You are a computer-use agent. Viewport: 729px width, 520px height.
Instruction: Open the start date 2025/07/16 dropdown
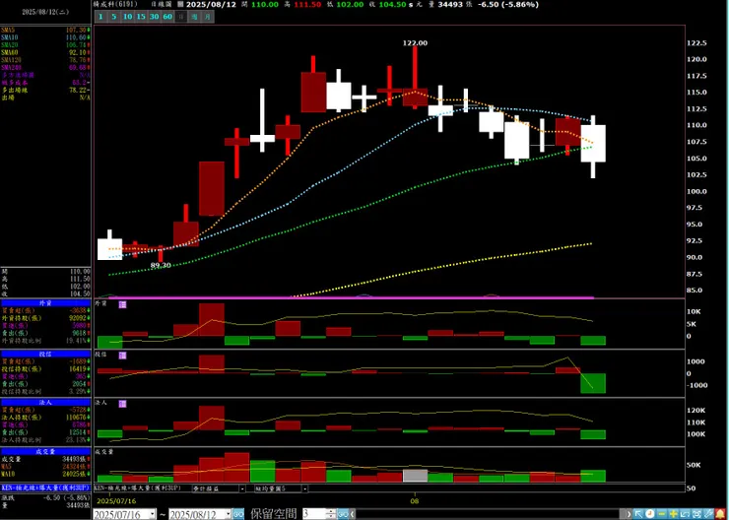(x=153, y=514)
